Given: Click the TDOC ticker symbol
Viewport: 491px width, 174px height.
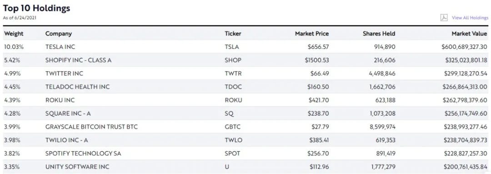Looking at the screenshot, I should tap(233, 87).
